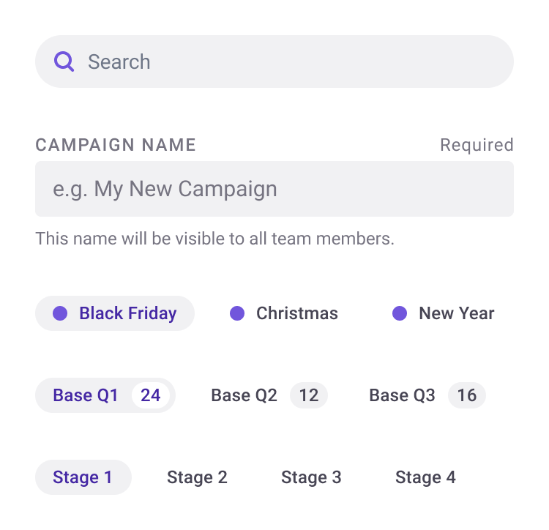549x530 pixels.
Task: Open the Base Q2 tab
Action: coord(269,395)
